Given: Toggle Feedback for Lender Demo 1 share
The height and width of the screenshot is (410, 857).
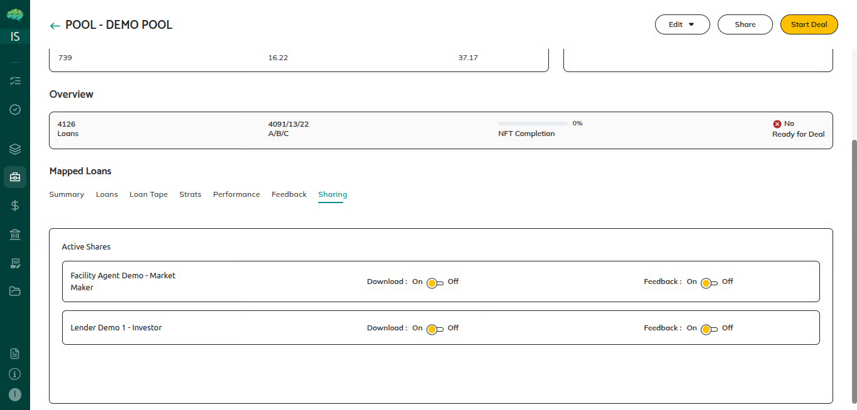Looking at the screenshot, I should [709, 330].
